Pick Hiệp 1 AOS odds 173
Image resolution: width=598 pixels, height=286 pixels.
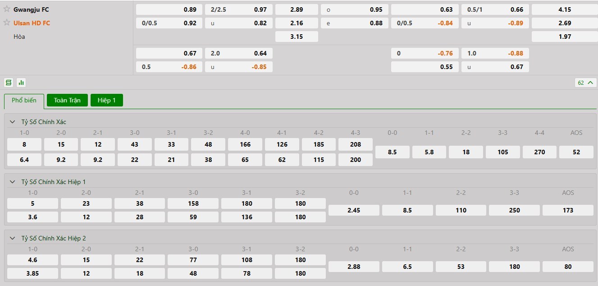[x=568, y=210]
